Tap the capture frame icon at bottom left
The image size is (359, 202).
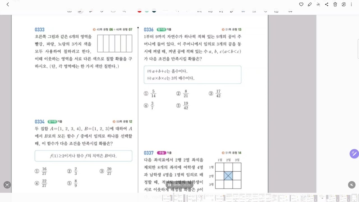point(7,185)
